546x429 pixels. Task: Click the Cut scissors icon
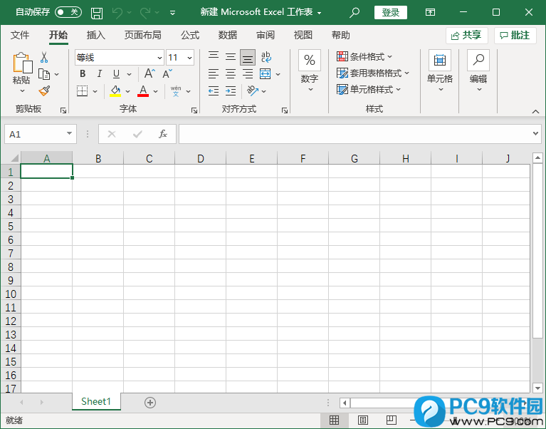pos(44,57)
